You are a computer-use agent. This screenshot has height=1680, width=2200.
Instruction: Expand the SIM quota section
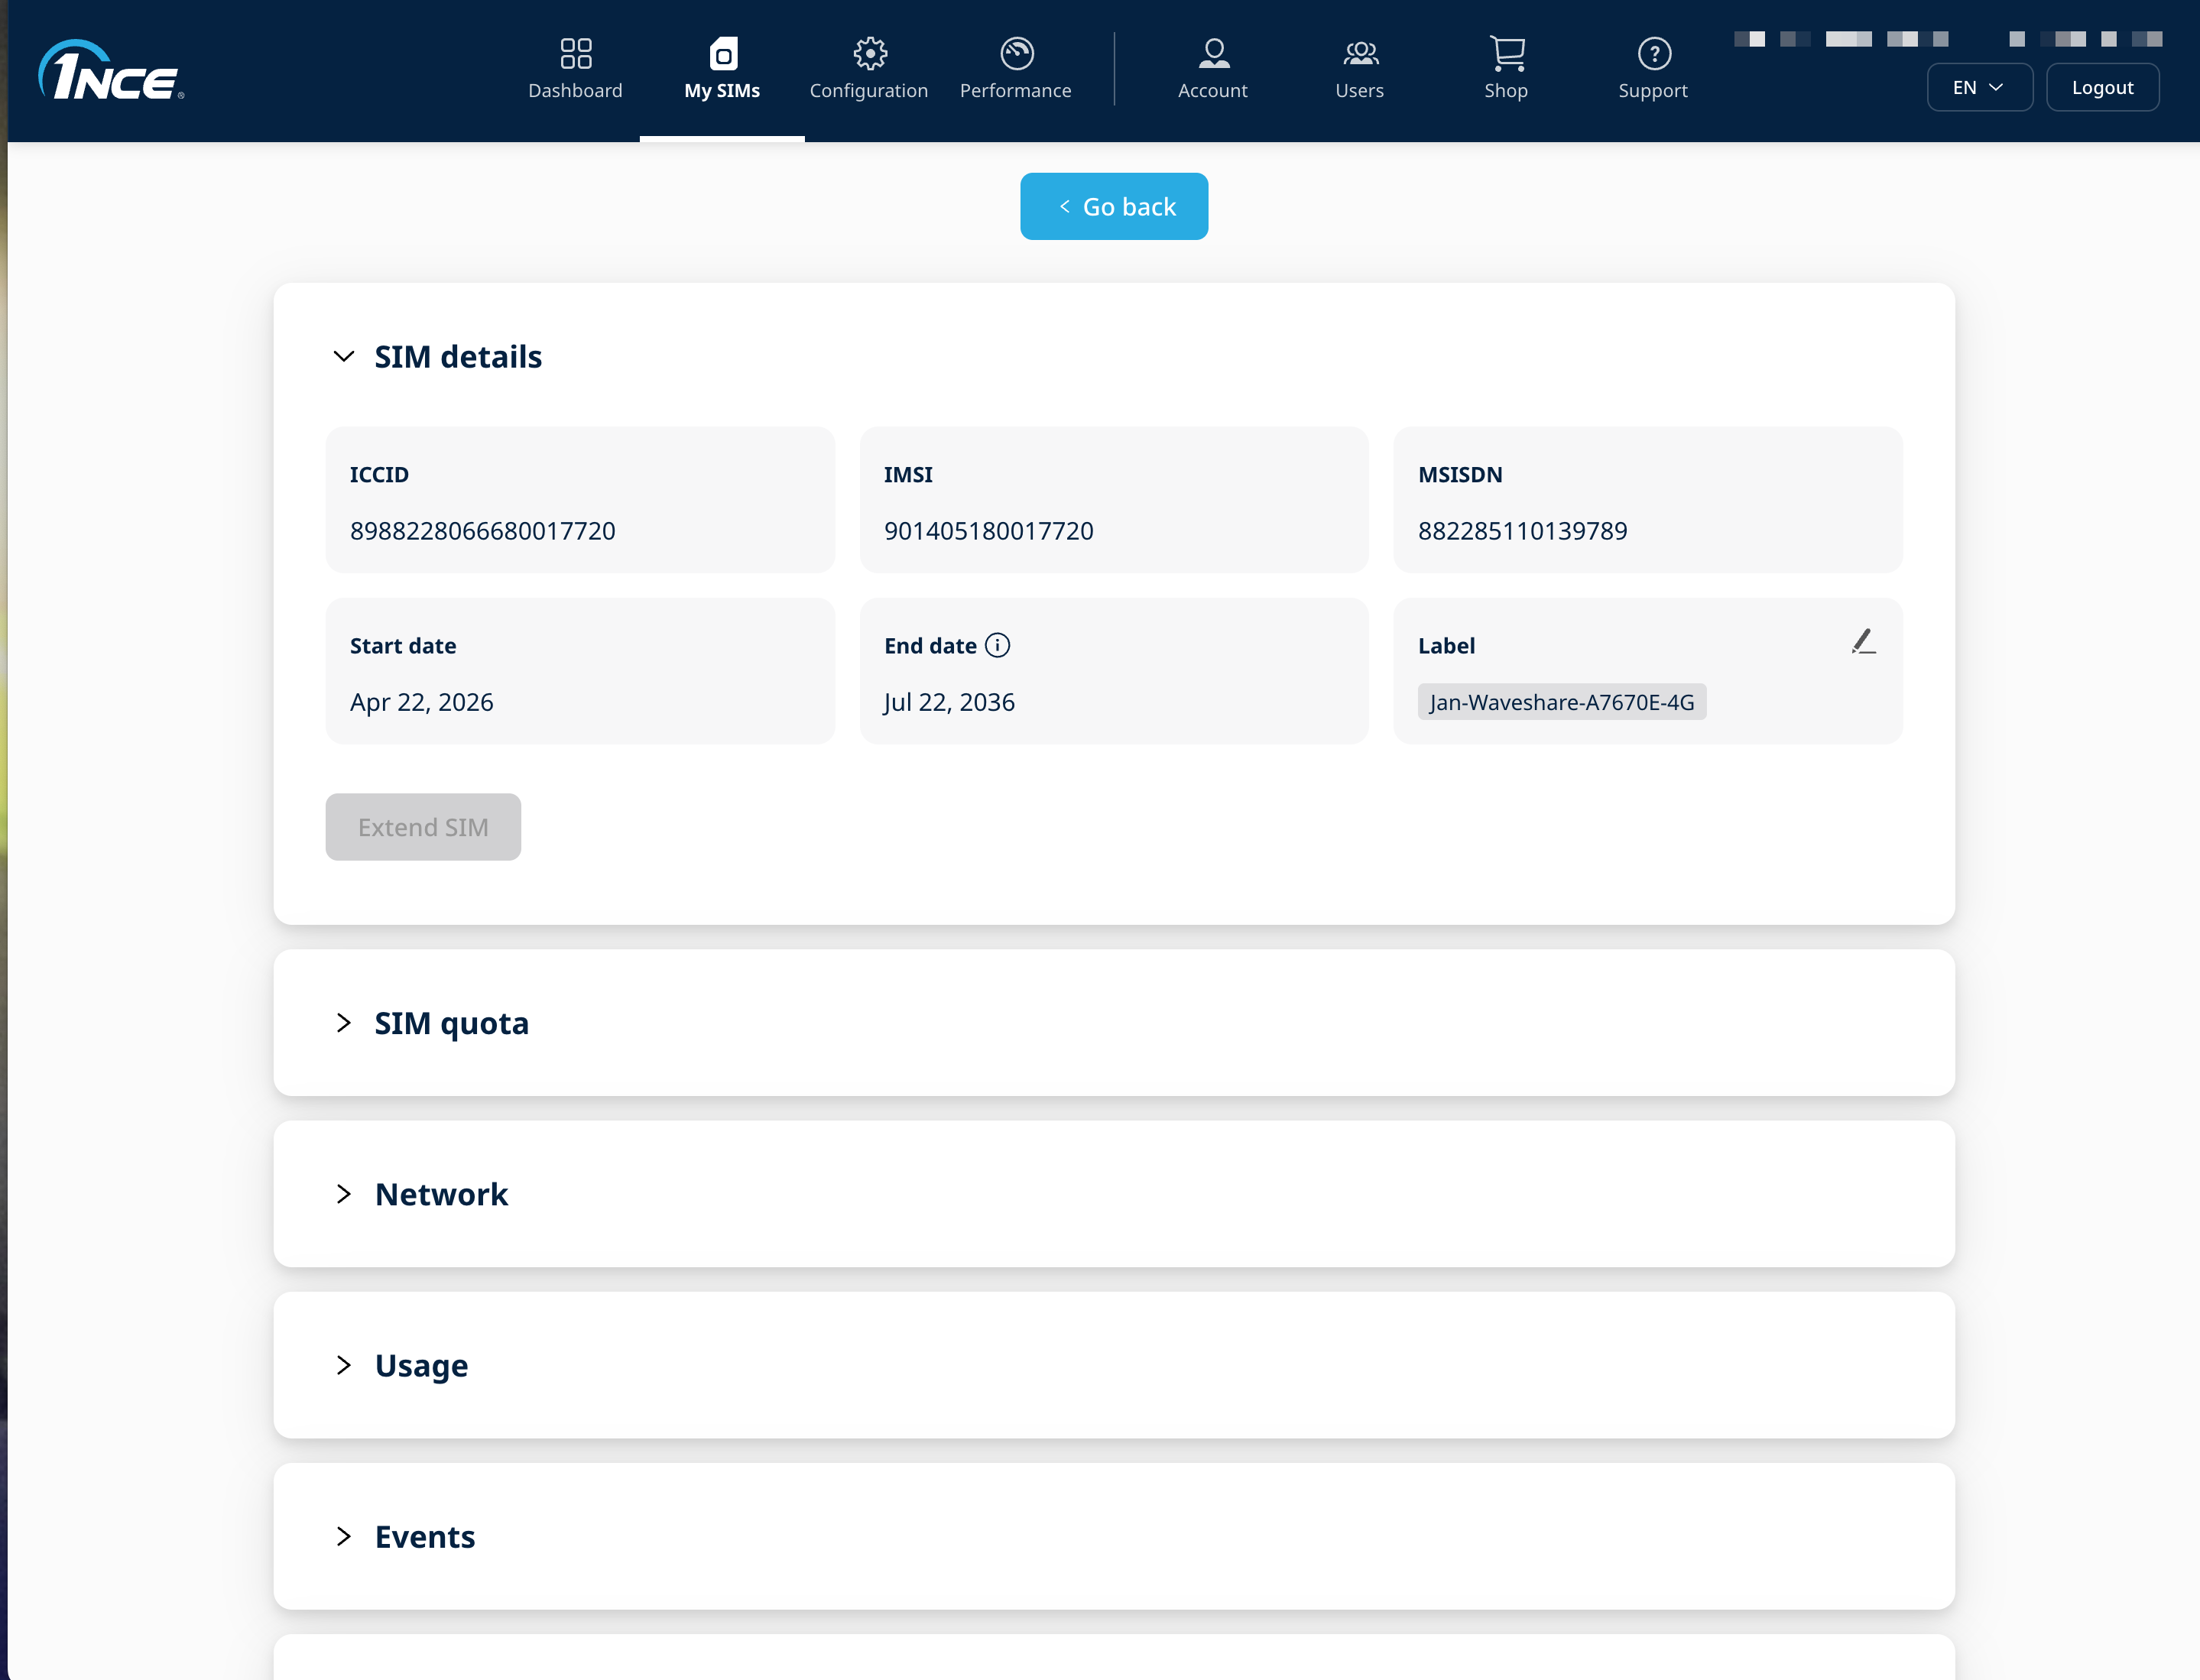(x=344, y=1022)
